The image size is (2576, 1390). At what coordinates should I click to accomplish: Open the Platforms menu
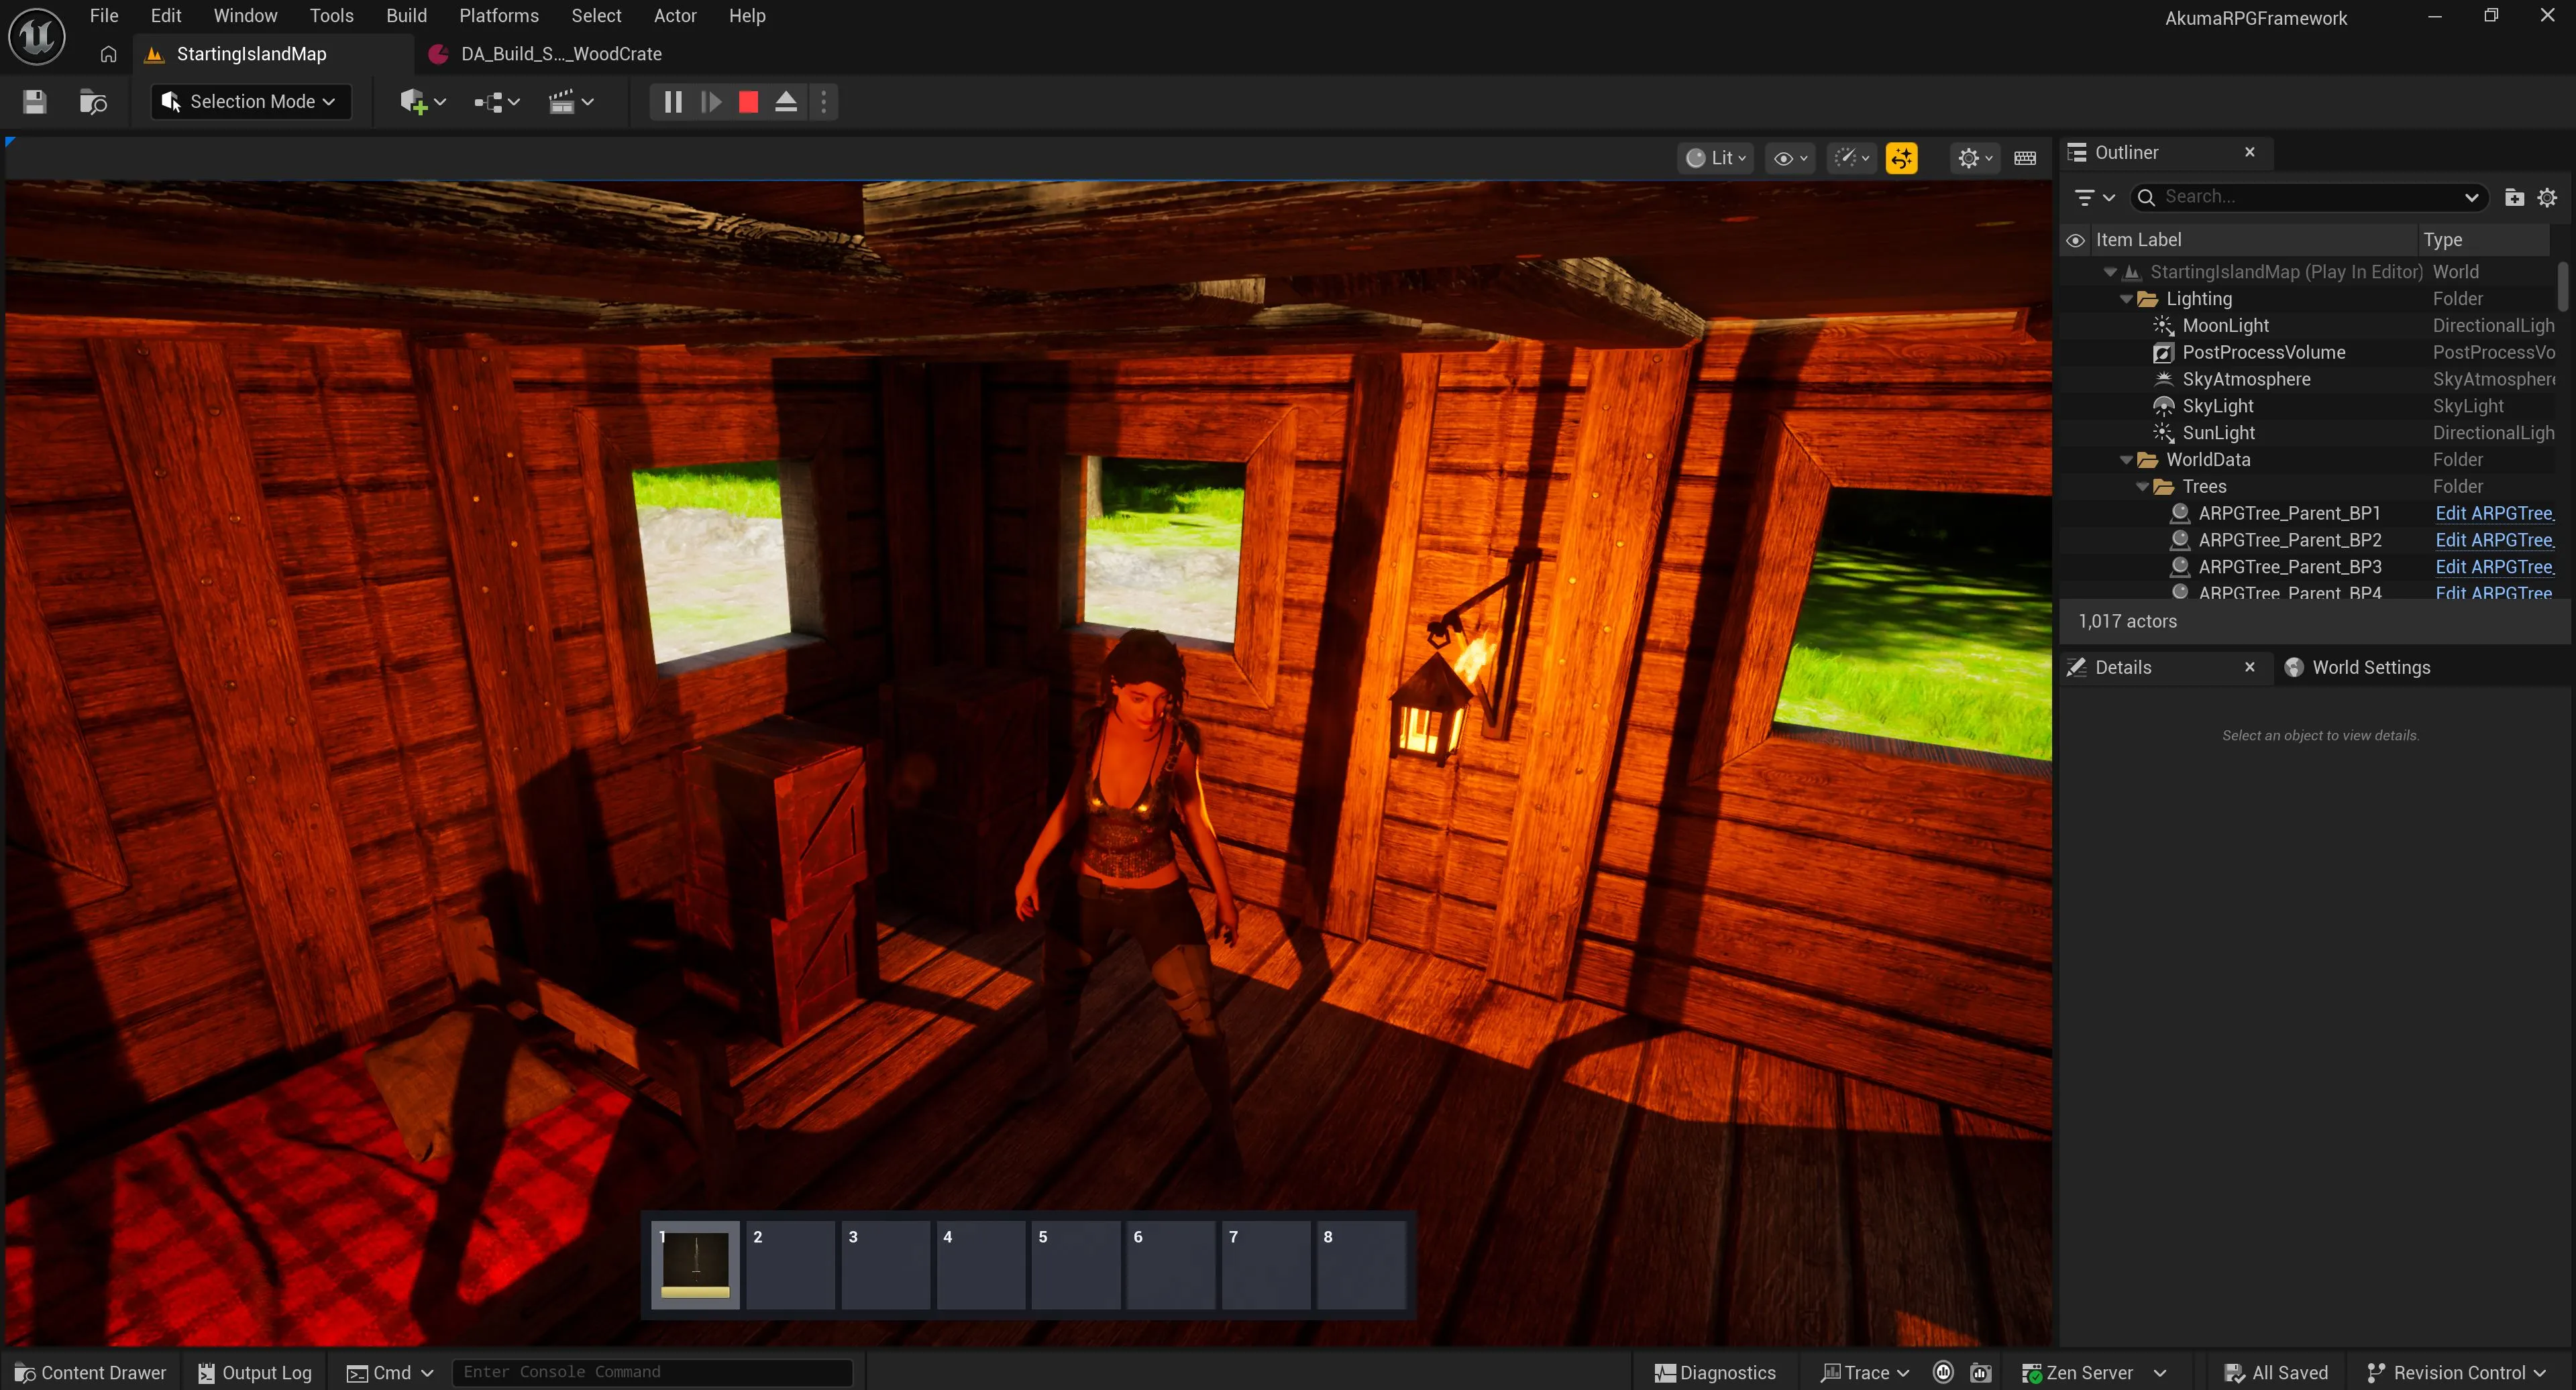click(x=498, y=16)
